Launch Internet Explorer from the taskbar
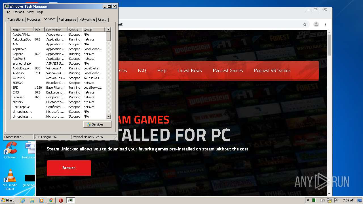This screenshot has width=363, height=204. [23, 200]
